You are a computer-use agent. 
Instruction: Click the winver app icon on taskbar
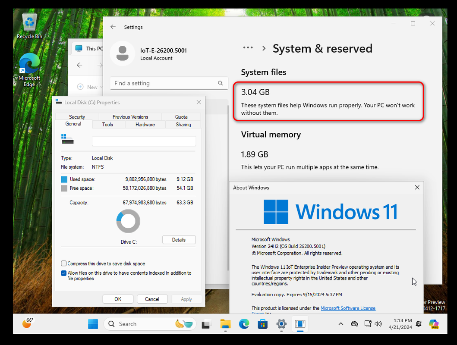[300, 324]
